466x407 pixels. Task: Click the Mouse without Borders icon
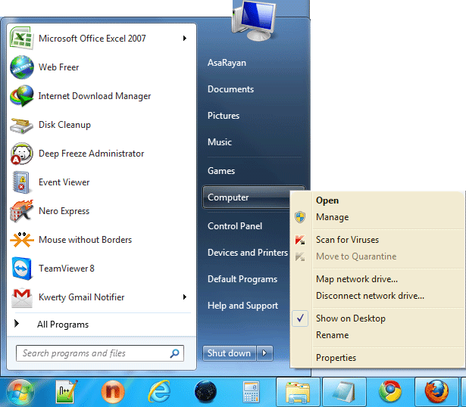pos(22,239)
